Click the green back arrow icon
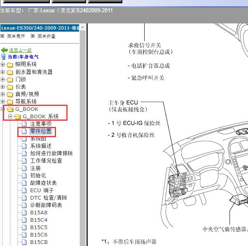Screen dimensions: 248x246 pos(4,50)
